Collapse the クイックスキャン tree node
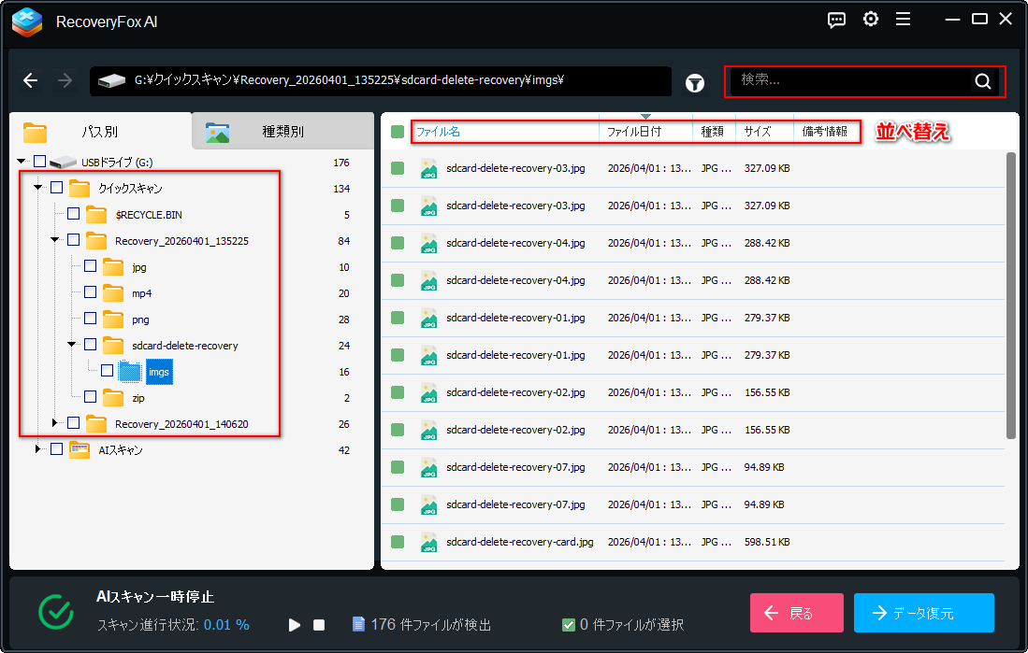Screen dimensions: 1028x653 click(x=38, y=188)
